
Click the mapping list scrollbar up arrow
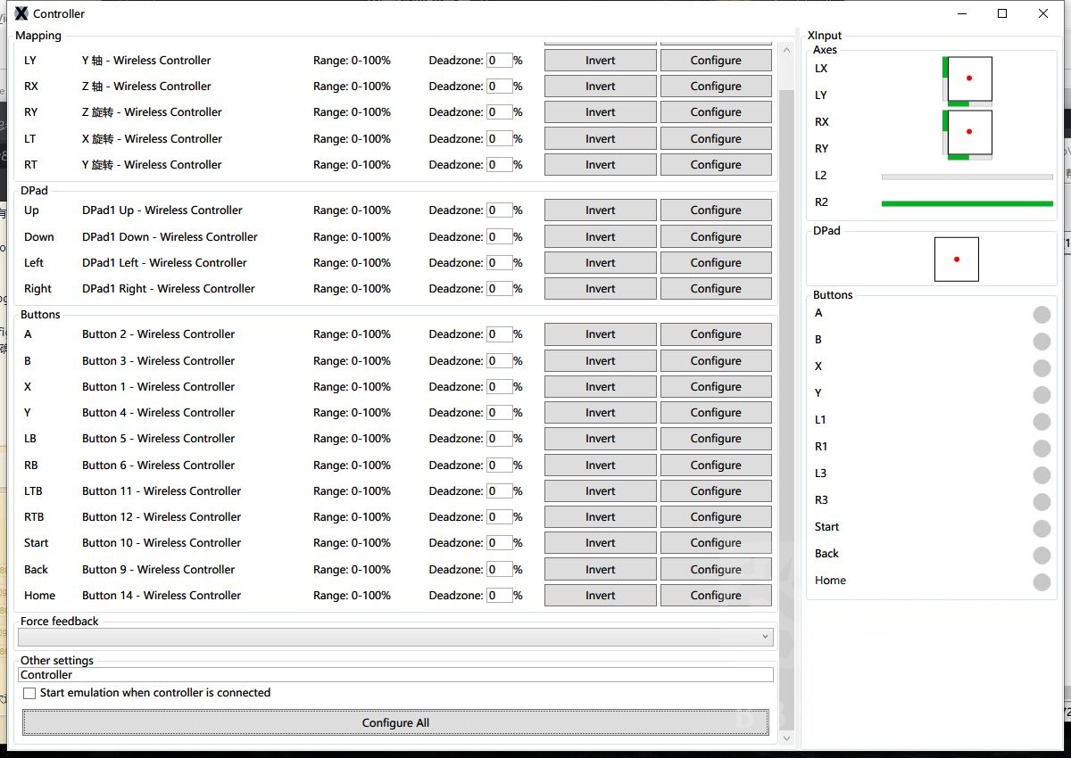click(x=786, y=50)
